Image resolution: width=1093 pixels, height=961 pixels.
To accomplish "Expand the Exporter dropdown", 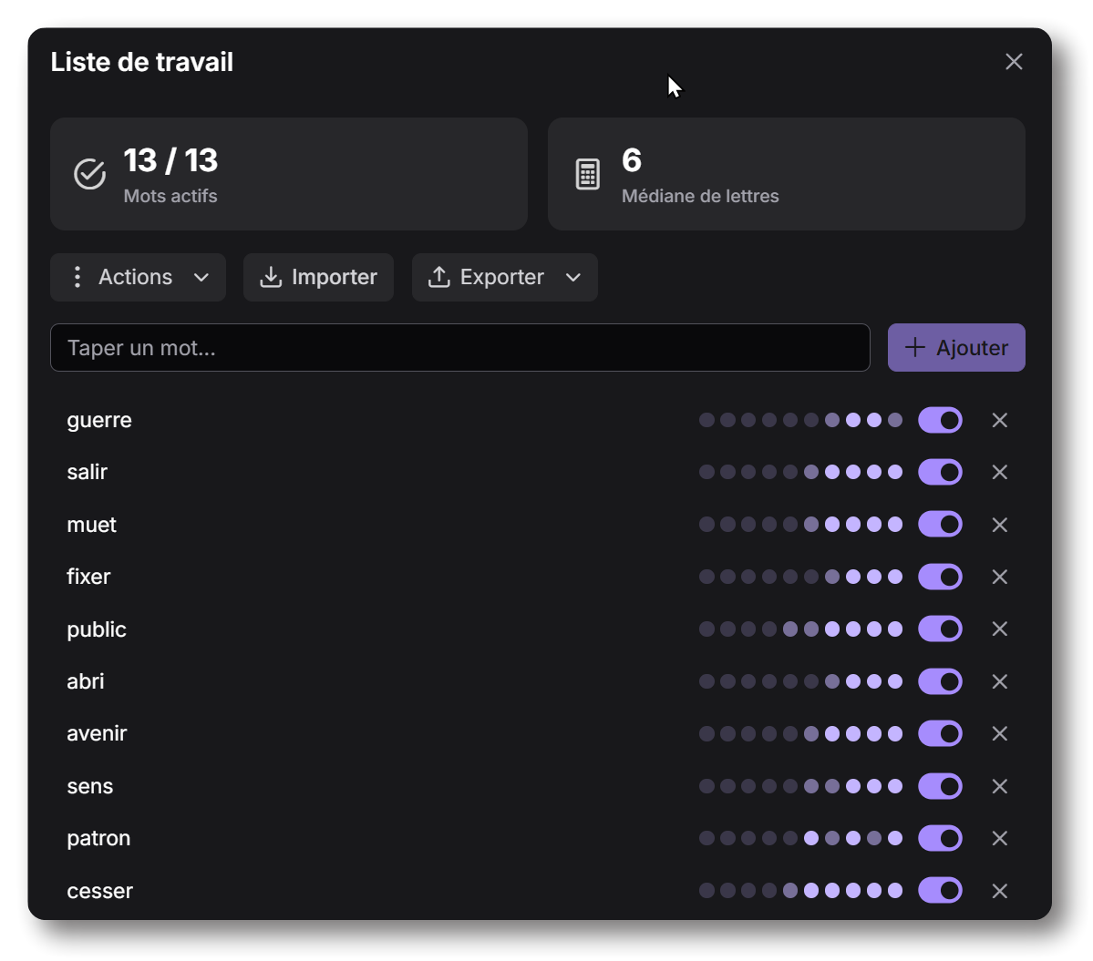I will [x=503, y=277].
